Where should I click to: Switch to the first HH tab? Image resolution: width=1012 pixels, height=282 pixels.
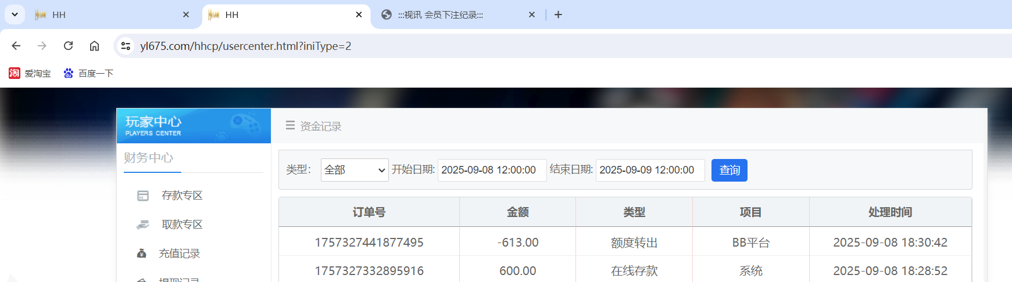point(112,15)
